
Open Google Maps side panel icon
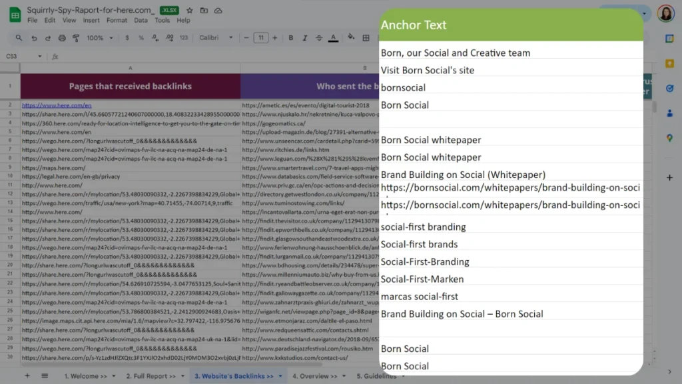click(669, 138)
